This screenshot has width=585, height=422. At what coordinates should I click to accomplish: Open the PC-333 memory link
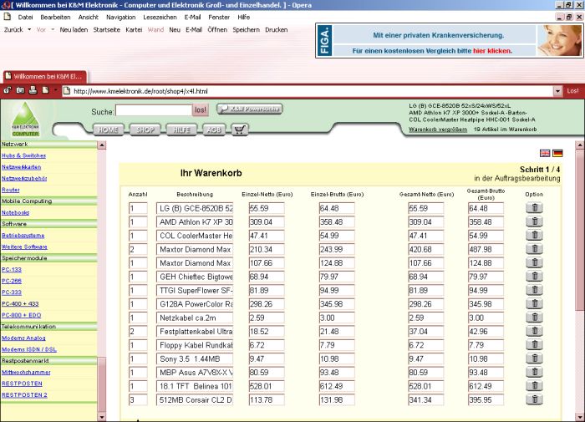(12, 292)
